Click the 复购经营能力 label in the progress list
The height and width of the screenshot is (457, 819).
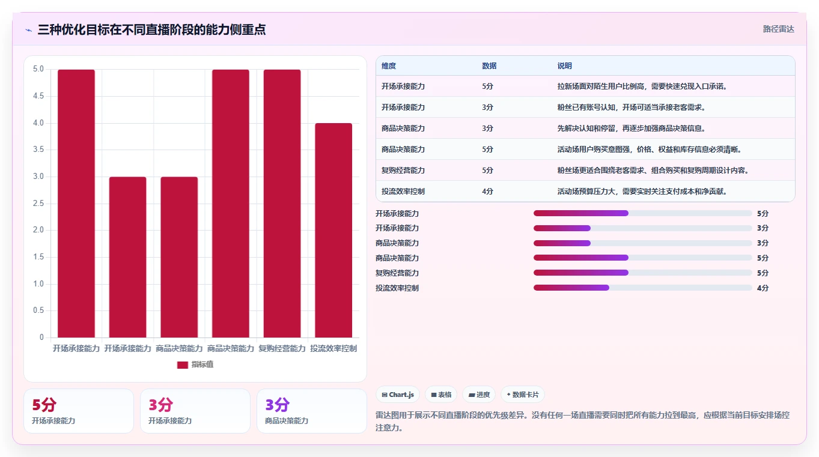pyautogui.click(x=397, y=273)
